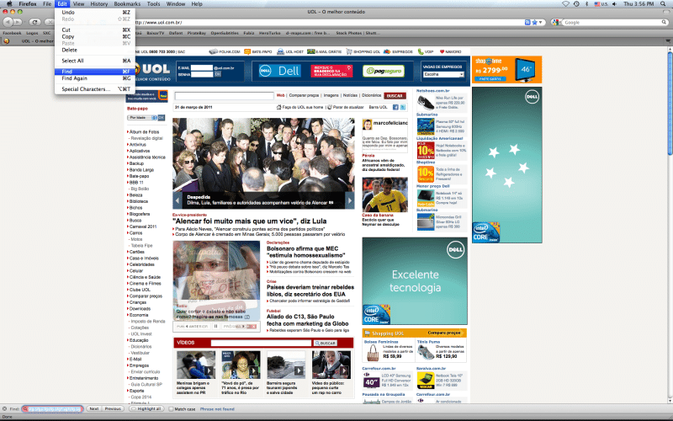Click the Folha.com icon in UOL top bar
Viewport: 673px width, 421px height.
(214, 51)
